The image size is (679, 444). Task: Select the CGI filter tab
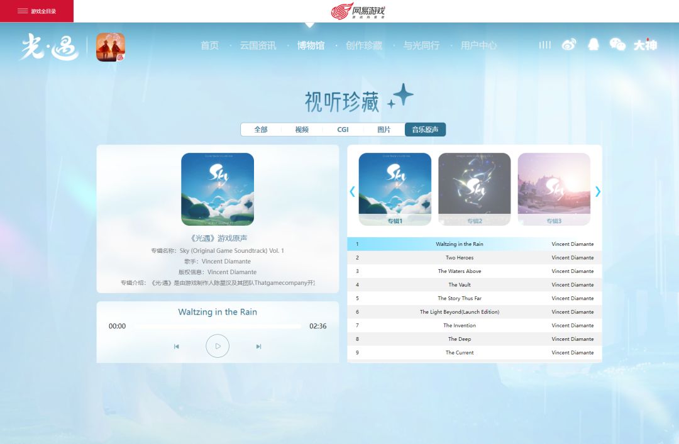[x=343, y=130]
